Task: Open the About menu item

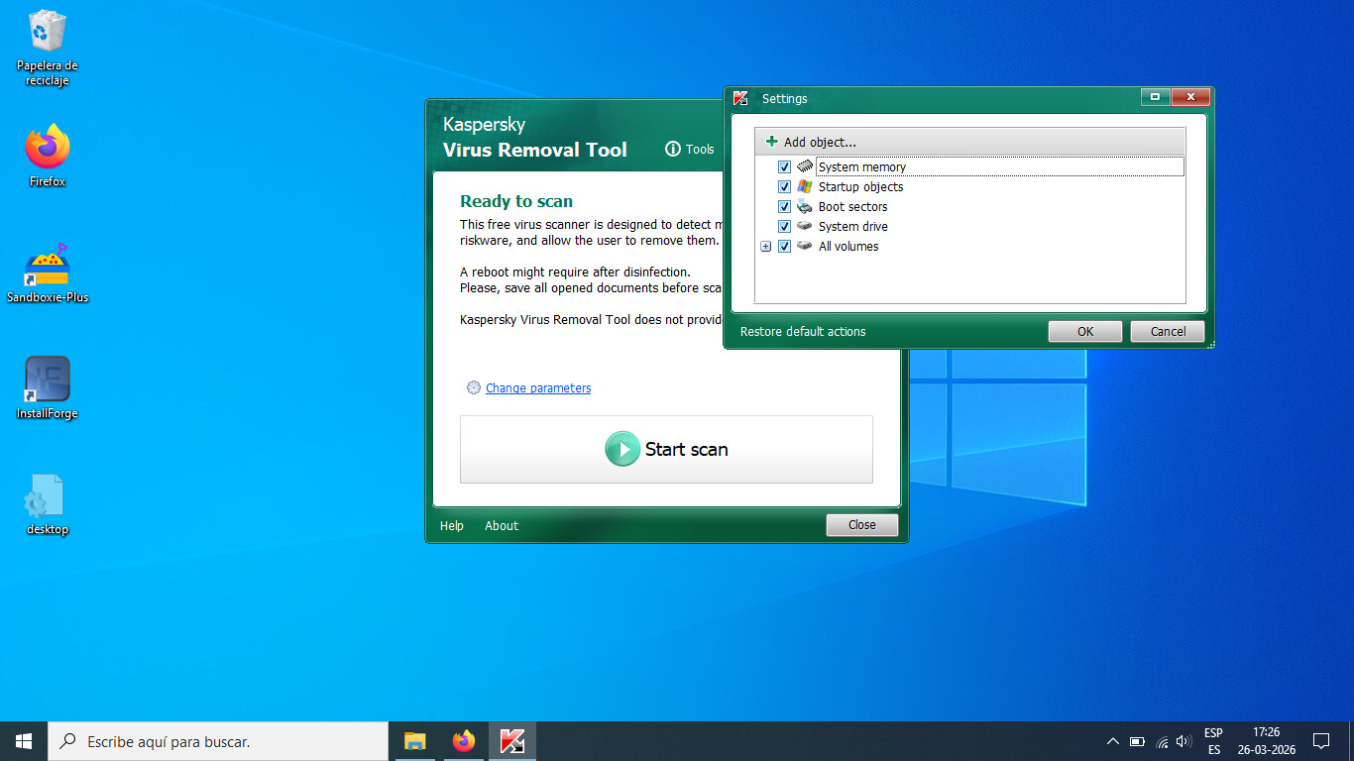Action: point(502,526)
